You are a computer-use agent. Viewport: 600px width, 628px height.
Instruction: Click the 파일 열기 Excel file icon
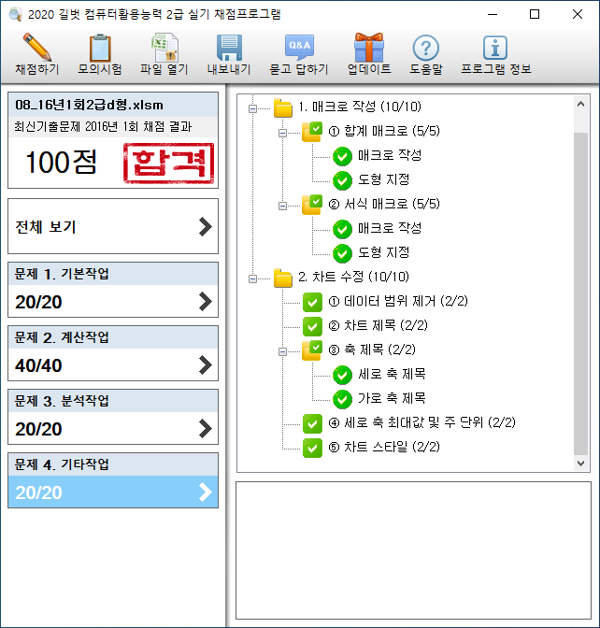coord(164,48)
